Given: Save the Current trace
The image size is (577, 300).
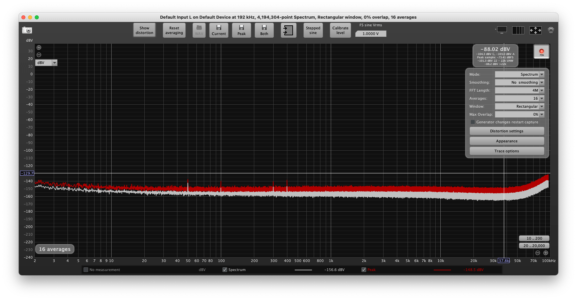Looking at the screenshot, I should click(x=219, y=30).
